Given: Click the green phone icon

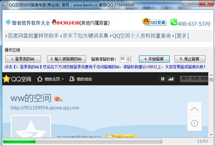Looking at the screenshot, I should (x=174, y=22).
